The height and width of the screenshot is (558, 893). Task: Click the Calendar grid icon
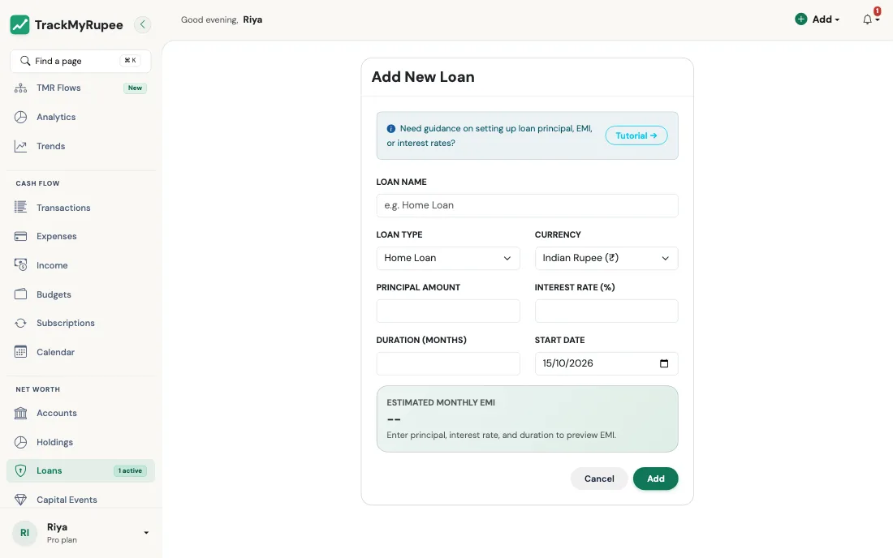pyautogui.click(x=20, y=351)
